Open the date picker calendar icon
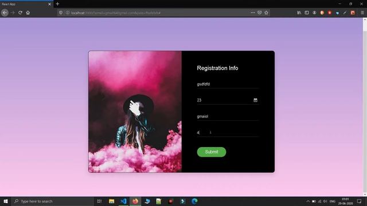The image size is (367, 206). click(255, 100)
